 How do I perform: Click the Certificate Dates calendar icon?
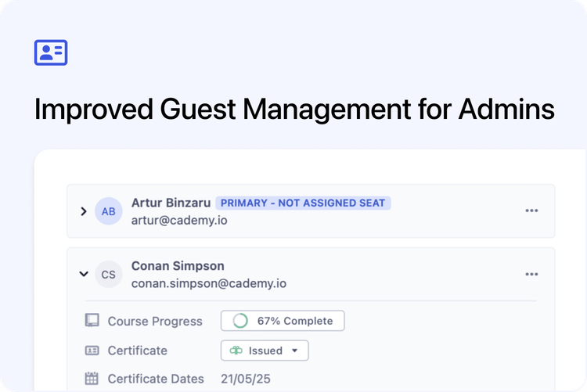92,379
